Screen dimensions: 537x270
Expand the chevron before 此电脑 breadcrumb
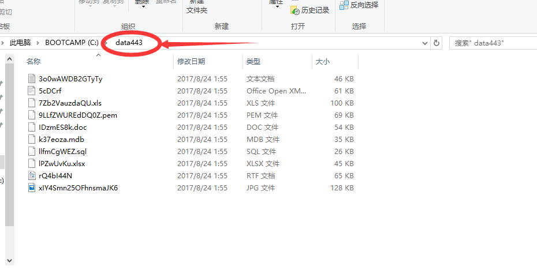(x=3, y=43)
